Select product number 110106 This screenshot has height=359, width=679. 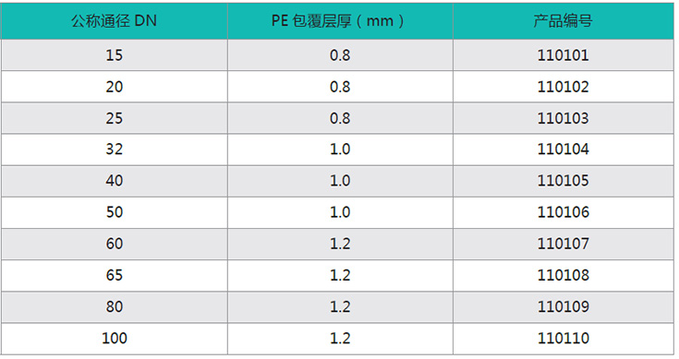(x=564, y=212)
